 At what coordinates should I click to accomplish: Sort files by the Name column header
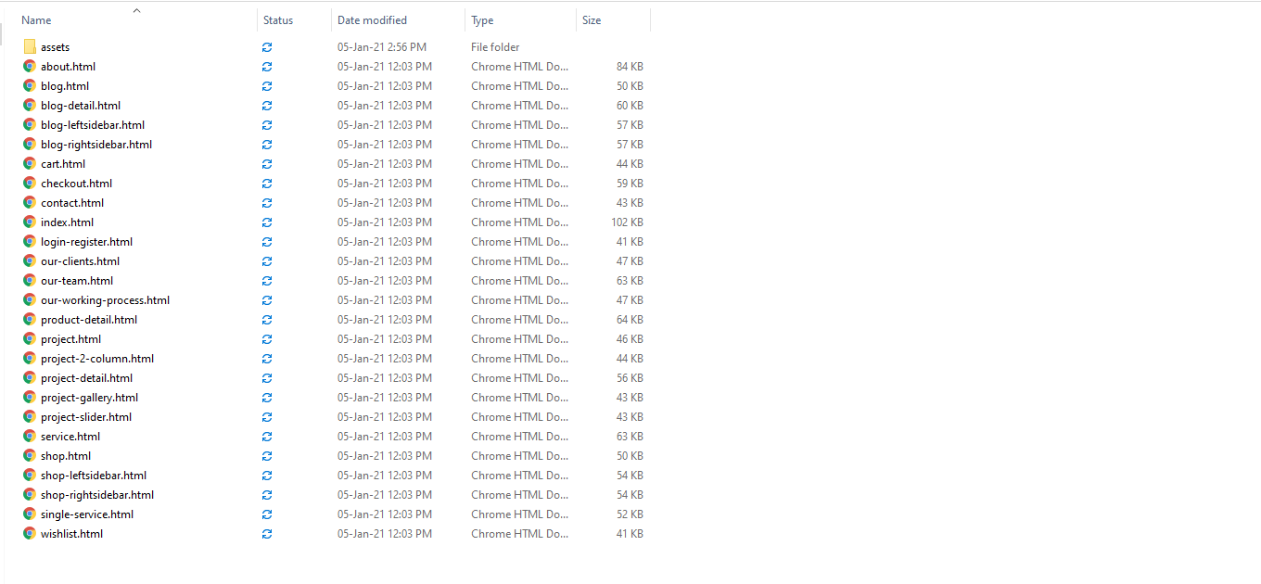click(x=37, y=20)
